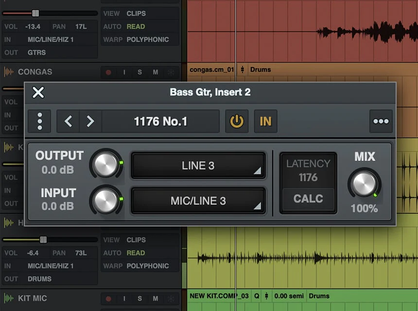Open the LINE 3 output dropdown
Viewport: 418px width, 311px height.
(x=198, y=166)
